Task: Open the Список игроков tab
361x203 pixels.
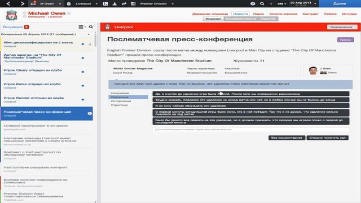Action: [x=283, y=14]
